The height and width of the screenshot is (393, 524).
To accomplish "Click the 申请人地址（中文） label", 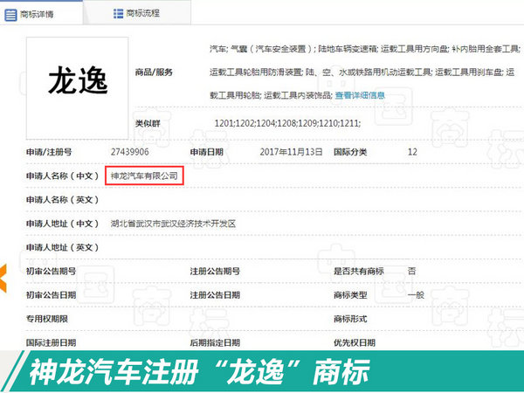I will pyautogui.click(x=62, y=224).
